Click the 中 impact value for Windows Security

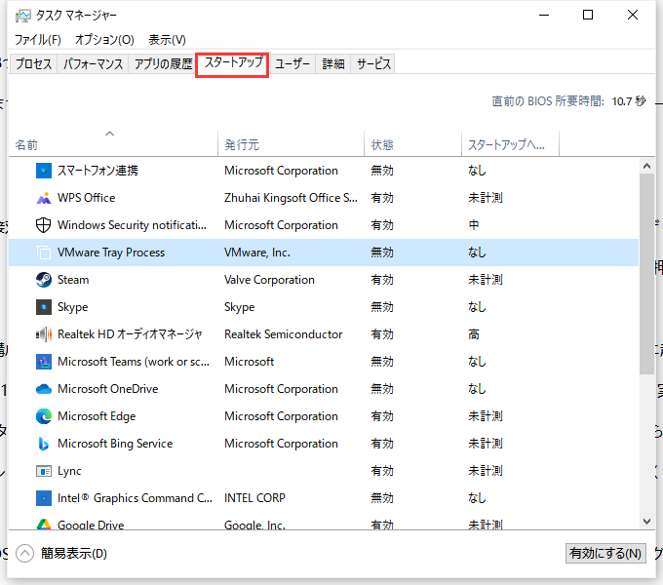[474, 225]
